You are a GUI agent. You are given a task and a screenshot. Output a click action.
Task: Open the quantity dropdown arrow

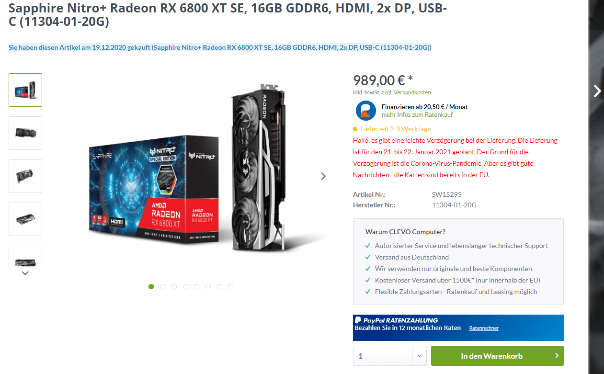pyautogui.click(x=419, y=356)
